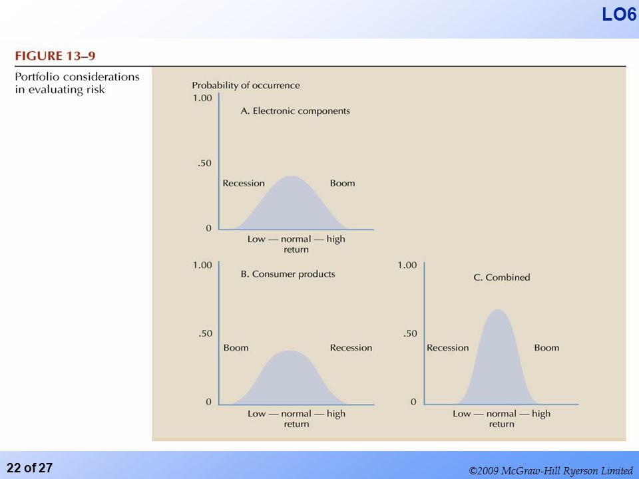Screen dimensions: 639x479
Task: Click 'Boom' in the Combined chart
Action: [546, 348]
